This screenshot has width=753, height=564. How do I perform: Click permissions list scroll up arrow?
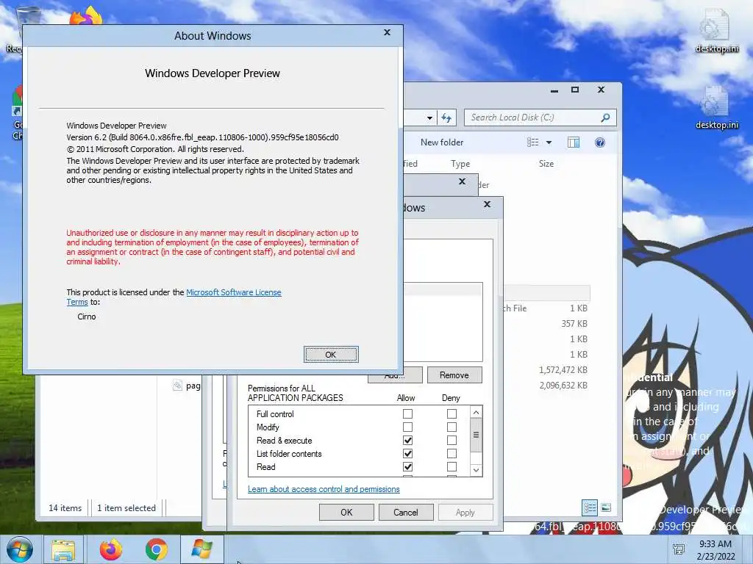click(476, 413)
